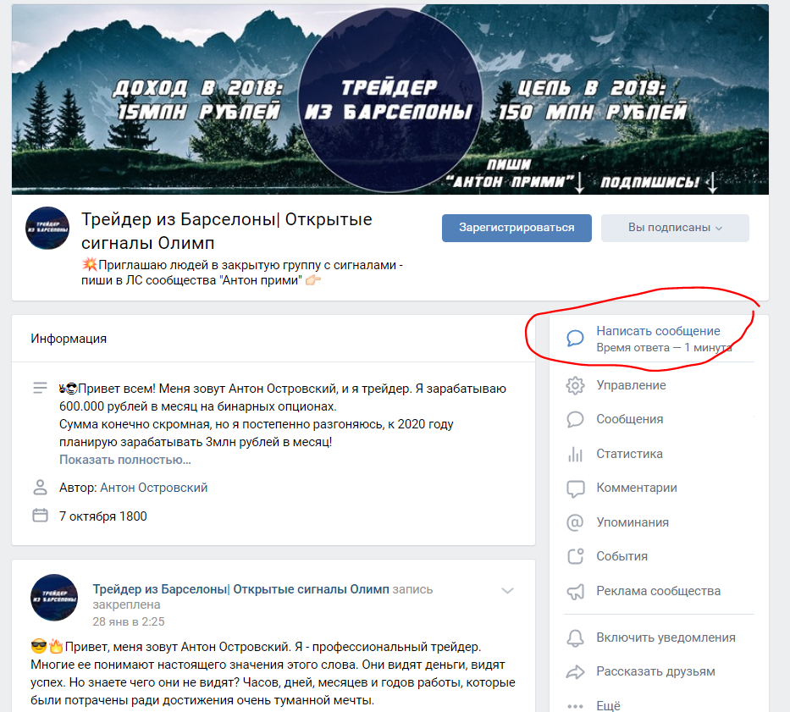This screenshot has width=790, height=712.
Task: Click the post author avatar thumbnail
Action: coord(54,597)
